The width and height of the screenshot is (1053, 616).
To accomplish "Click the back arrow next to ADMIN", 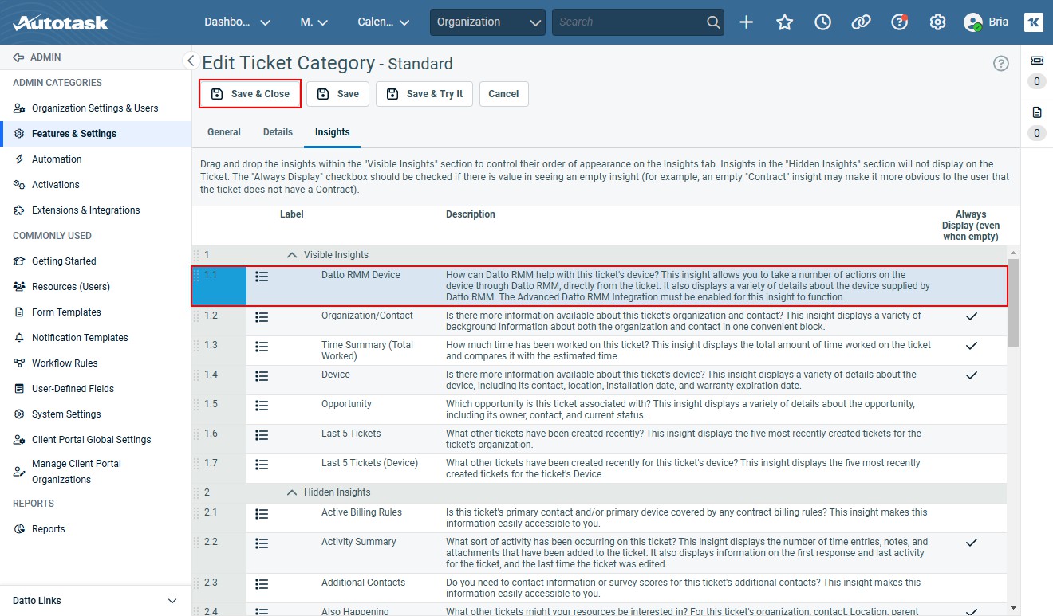I will [x=18, y=57].
